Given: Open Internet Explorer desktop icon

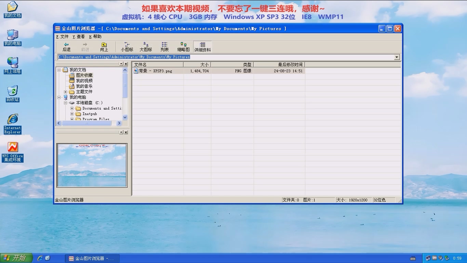Looking at the screenshot, I should pos(12,124).
